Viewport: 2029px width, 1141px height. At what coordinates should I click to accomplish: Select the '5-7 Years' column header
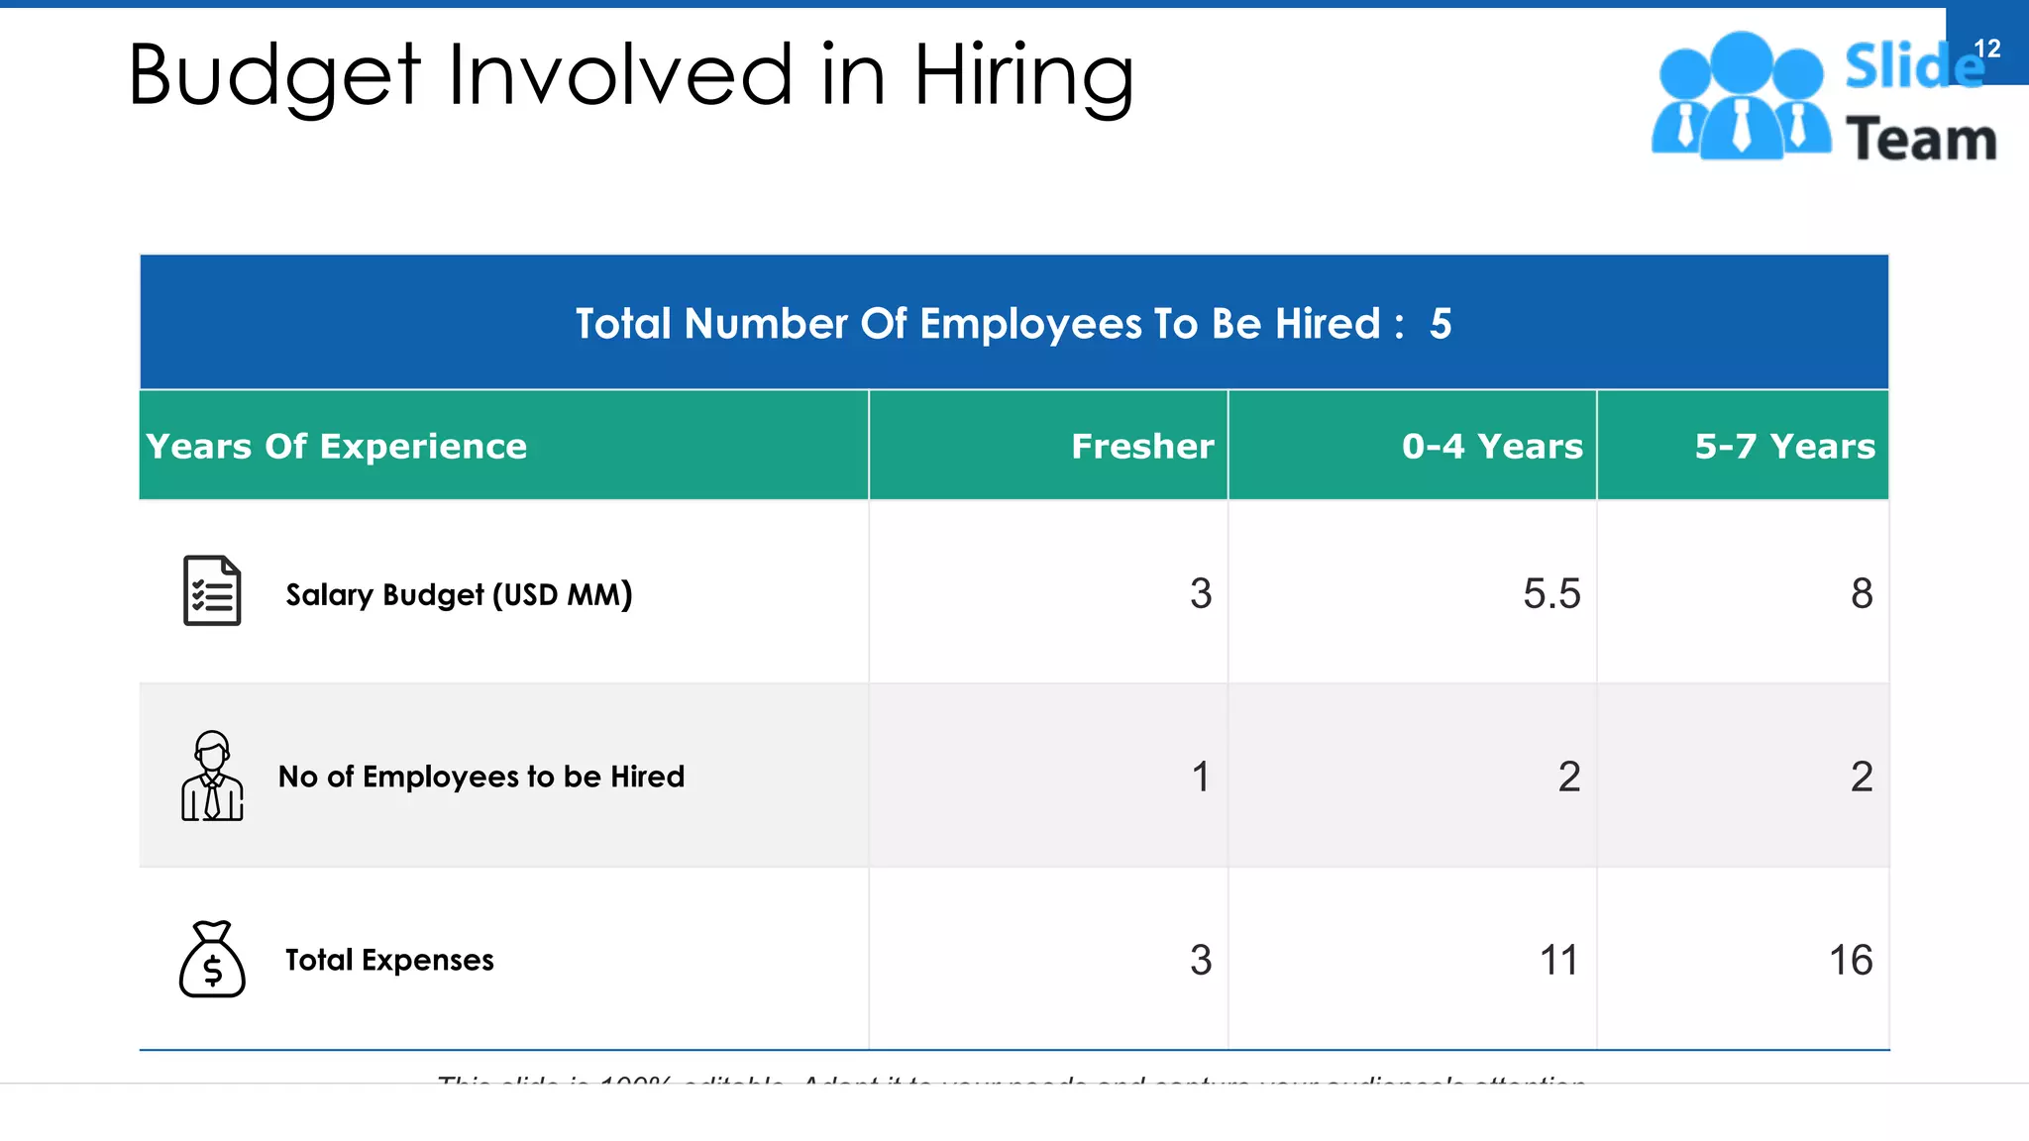[x=1743, y=446]
